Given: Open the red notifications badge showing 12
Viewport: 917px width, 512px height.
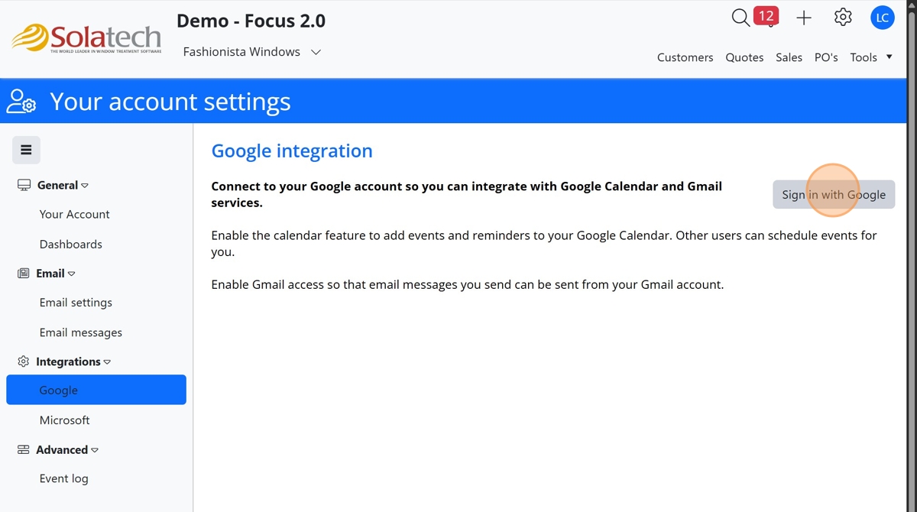Looking at the screenshot, I should tap(766, 16).
